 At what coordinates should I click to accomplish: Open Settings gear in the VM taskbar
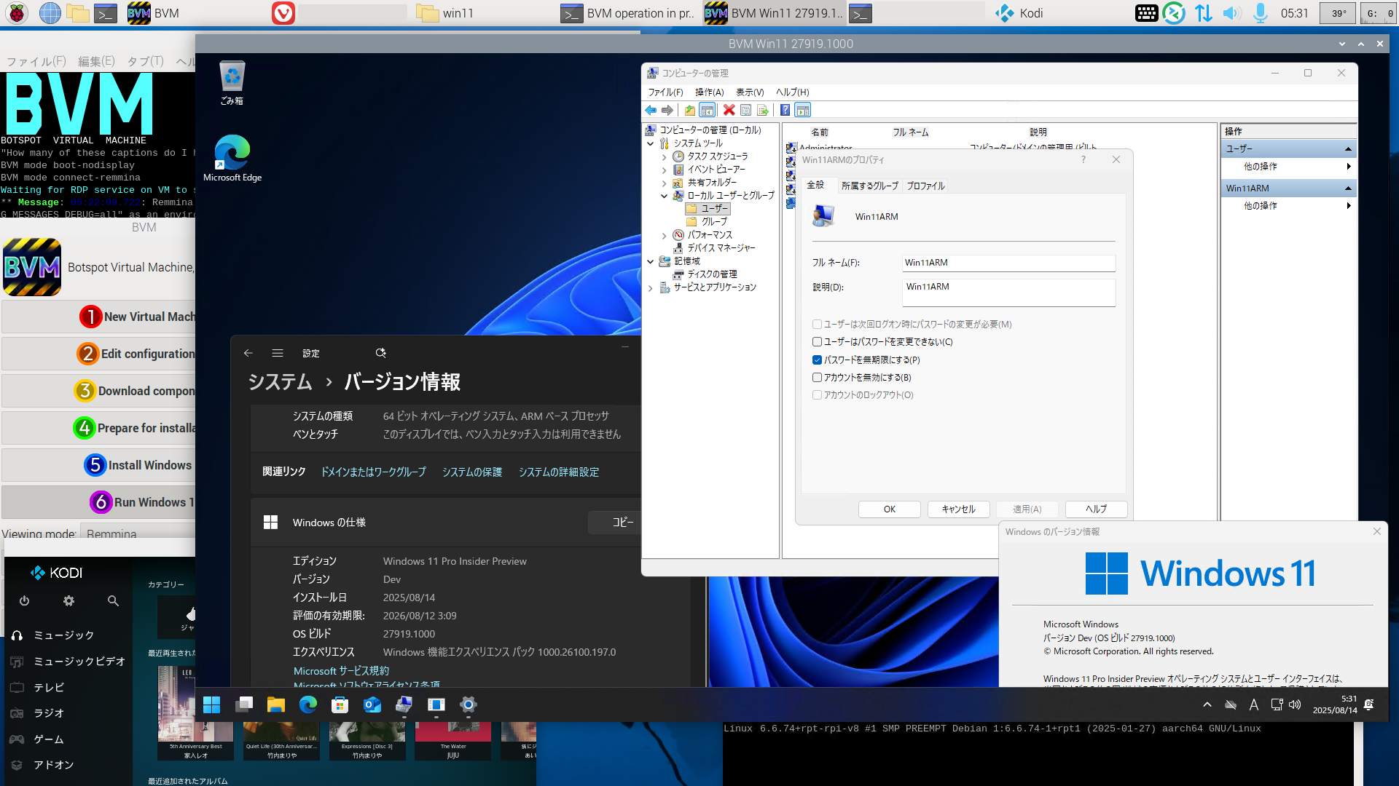point(469,704)
